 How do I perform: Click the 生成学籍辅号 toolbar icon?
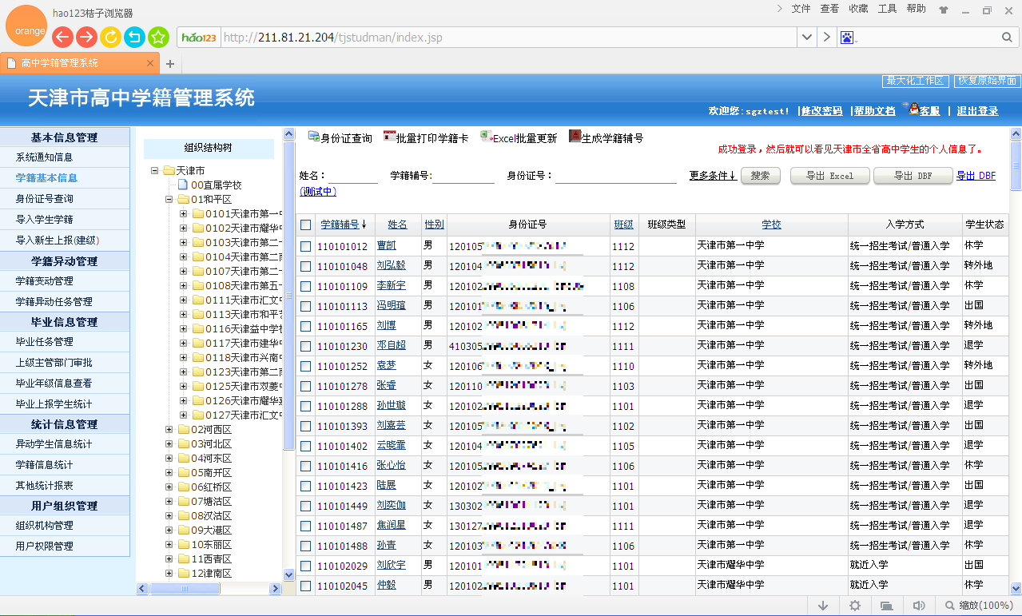[x=575, y=137]
